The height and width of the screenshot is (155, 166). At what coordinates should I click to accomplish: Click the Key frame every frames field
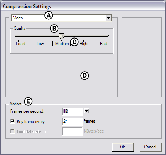point(73,122)
